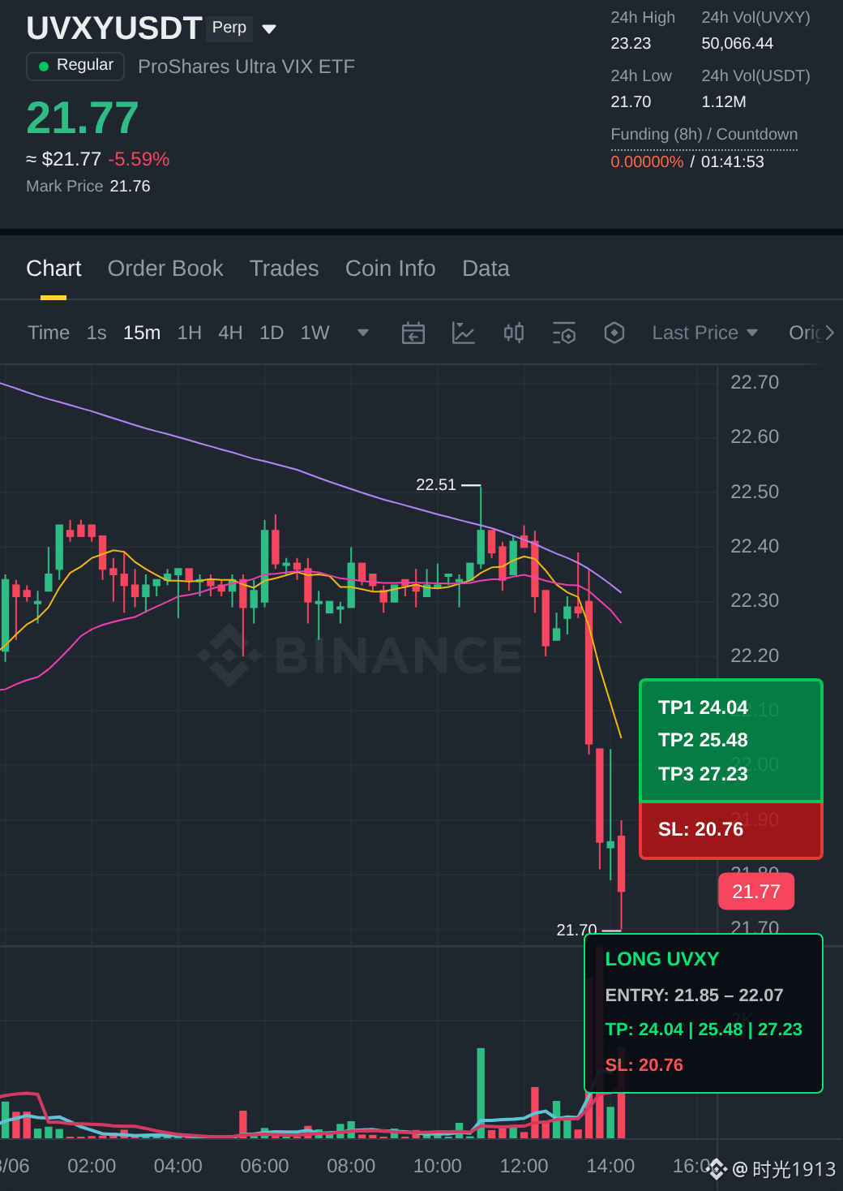Tap the 21.70 low marker on chart
Viewport: 843px width, 1191px height.
576,930
